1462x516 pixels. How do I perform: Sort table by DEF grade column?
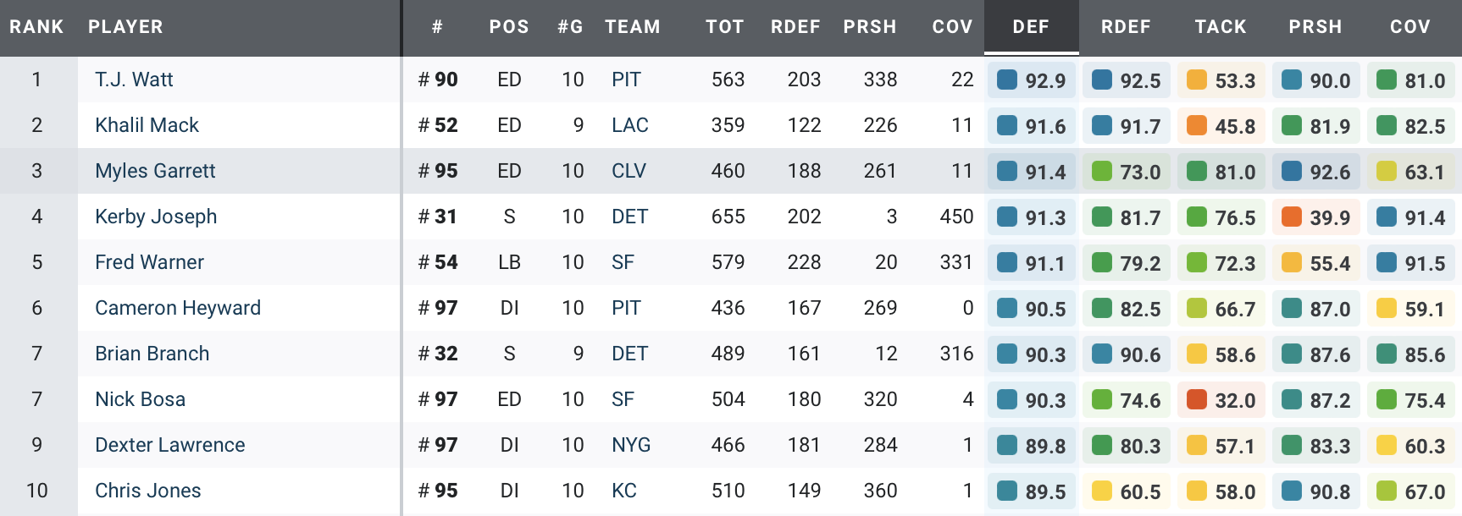pyautogui.click(x=1031, y=27)
